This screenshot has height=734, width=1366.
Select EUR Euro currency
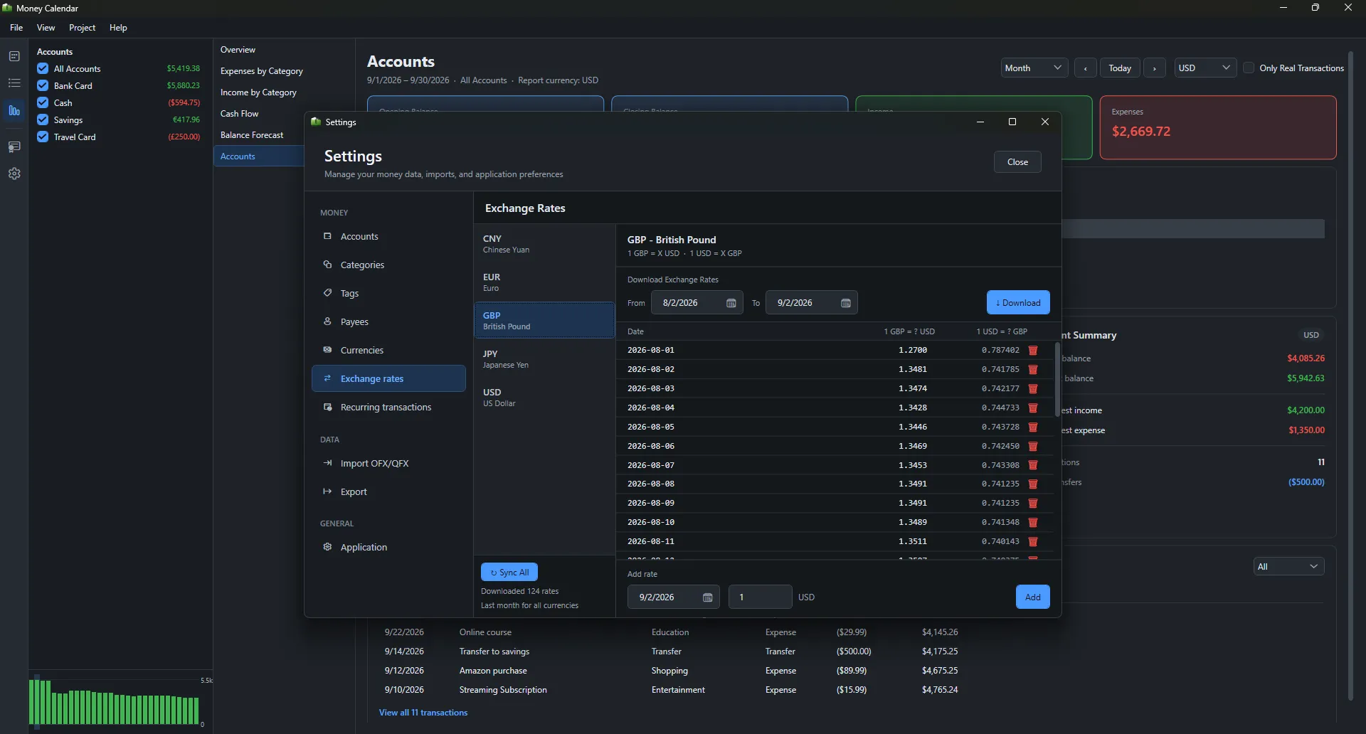[544, 282]
